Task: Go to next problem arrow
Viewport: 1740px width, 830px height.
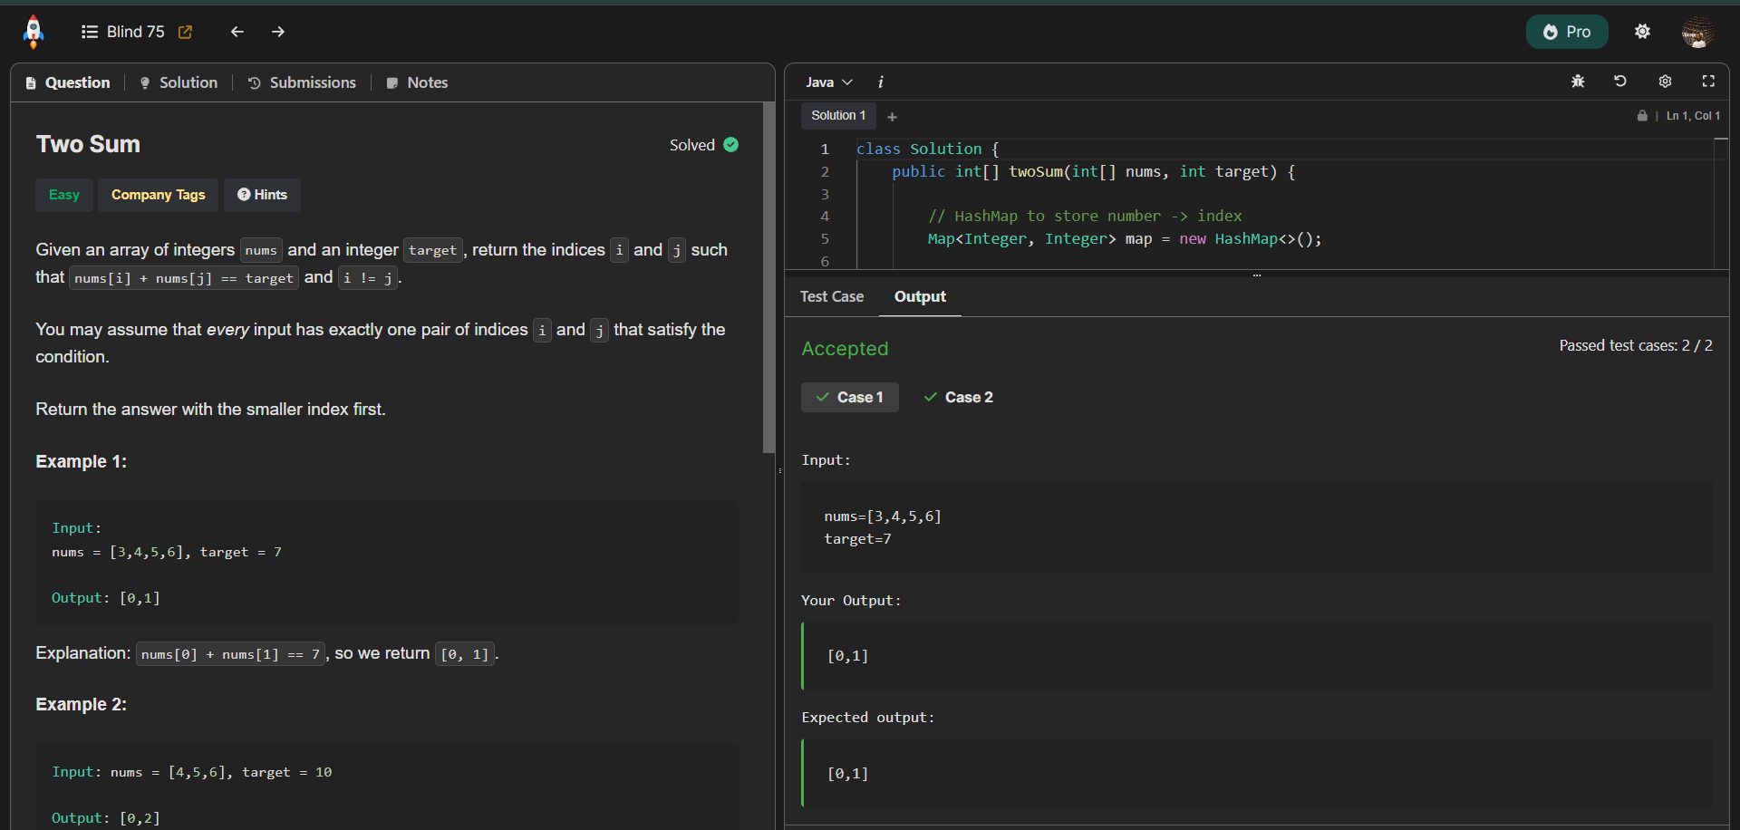Action: click(278, 32)
